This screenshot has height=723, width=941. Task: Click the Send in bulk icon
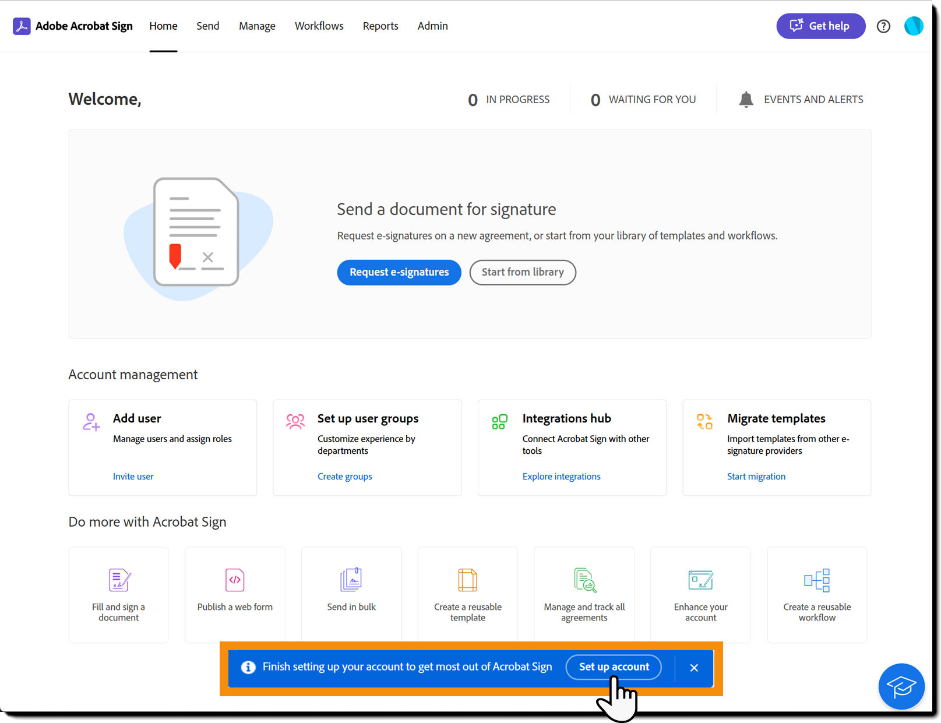(x=351, y=580)
